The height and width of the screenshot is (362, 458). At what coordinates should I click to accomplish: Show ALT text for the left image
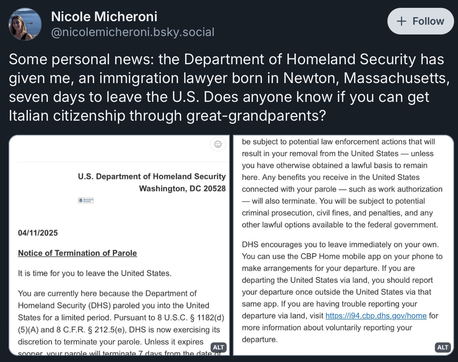(x=218, y=347)
